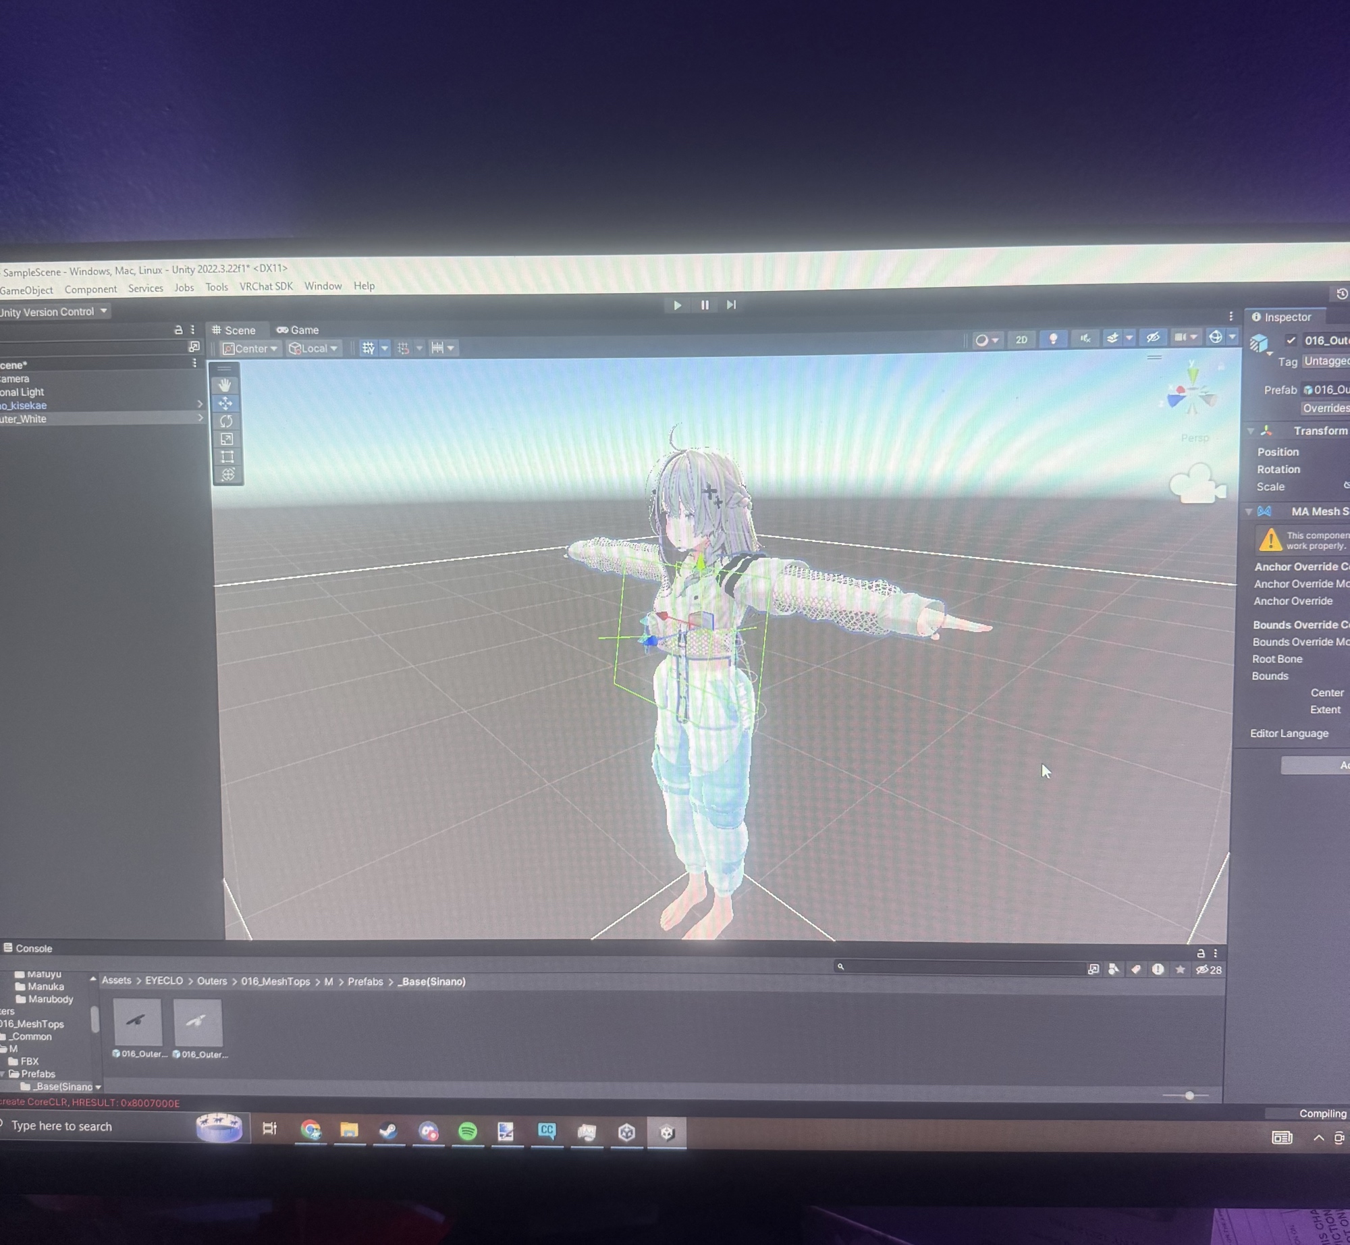Open the Unity Hub taskbar icon
Image resolution: width=1350 pixels, height=1245 pixels.
[x=626, y=1132]
